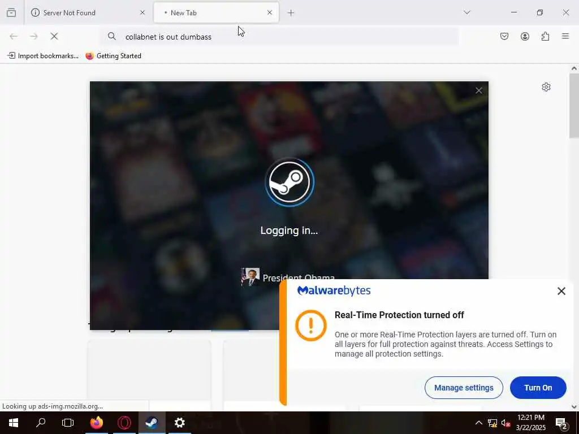The height and width of the screenshot is (434, 579).
Task: Show hidden system tray icons
Action: pos(478,423)
